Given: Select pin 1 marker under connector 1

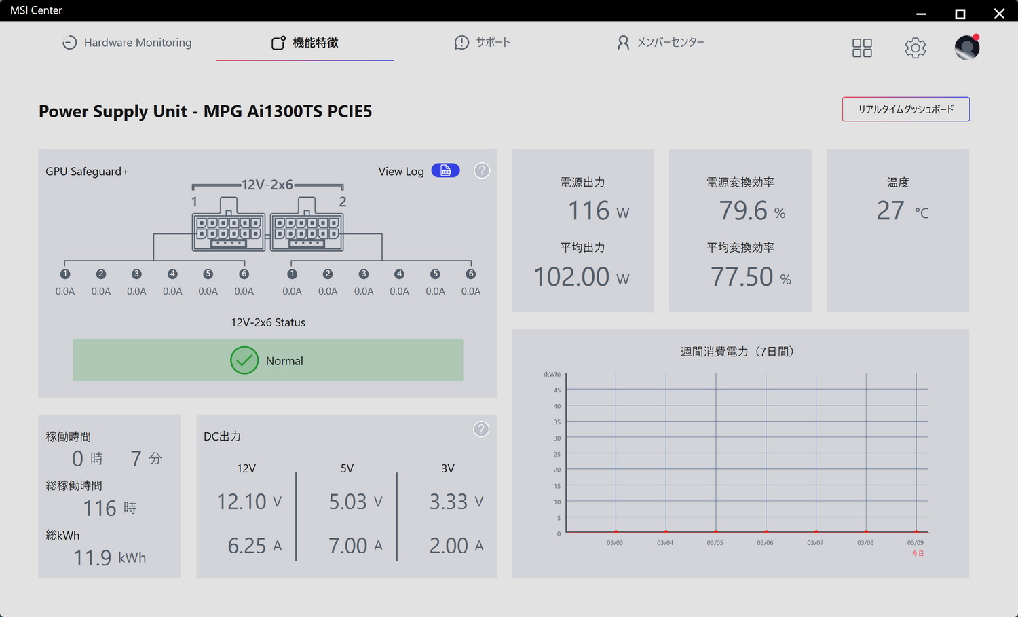Looking at the screenshot, I should pyautogui.click(x=65, y=274).
